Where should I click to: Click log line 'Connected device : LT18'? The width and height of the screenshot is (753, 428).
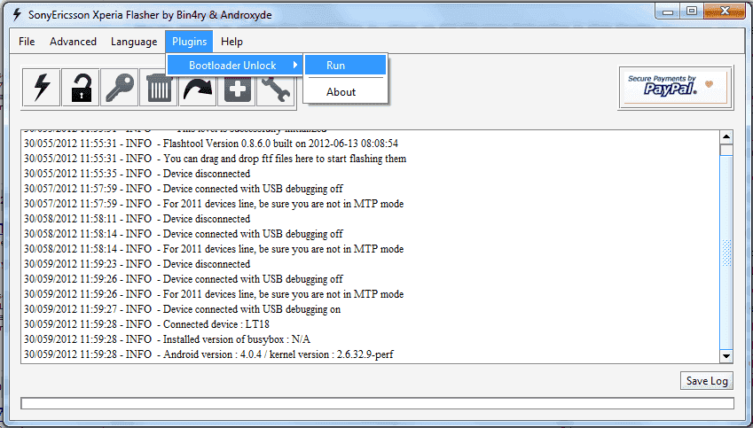click(x=146, y=323)
